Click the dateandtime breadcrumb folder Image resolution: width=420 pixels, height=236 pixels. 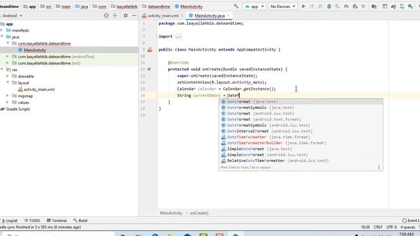(x=156, y=7)
